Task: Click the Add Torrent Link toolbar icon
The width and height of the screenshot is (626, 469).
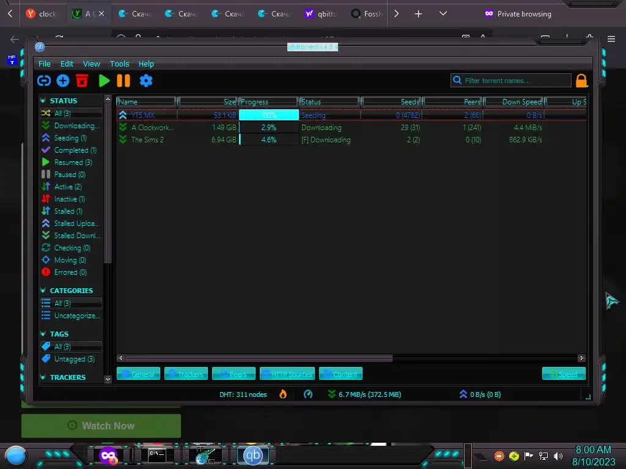Action: 44,81
